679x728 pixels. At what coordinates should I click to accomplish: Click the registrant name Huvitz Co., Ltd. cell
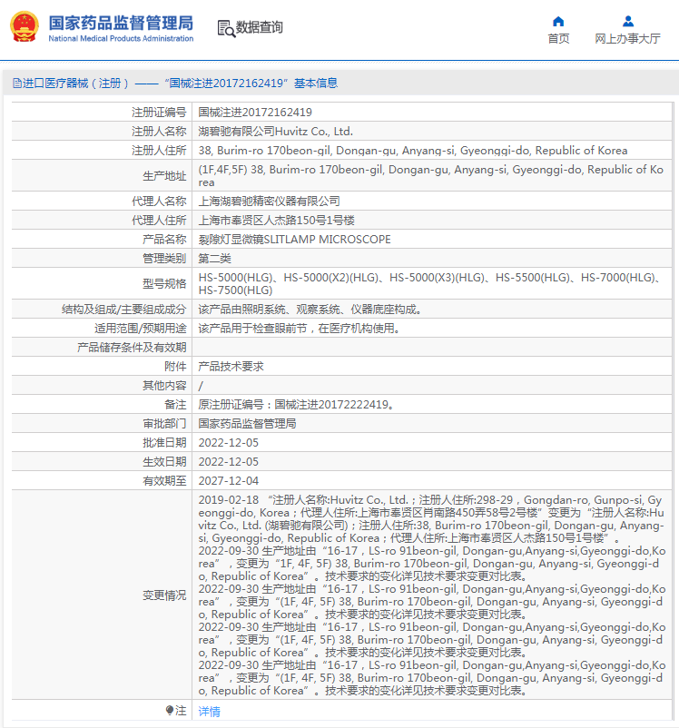pos(275,132)
